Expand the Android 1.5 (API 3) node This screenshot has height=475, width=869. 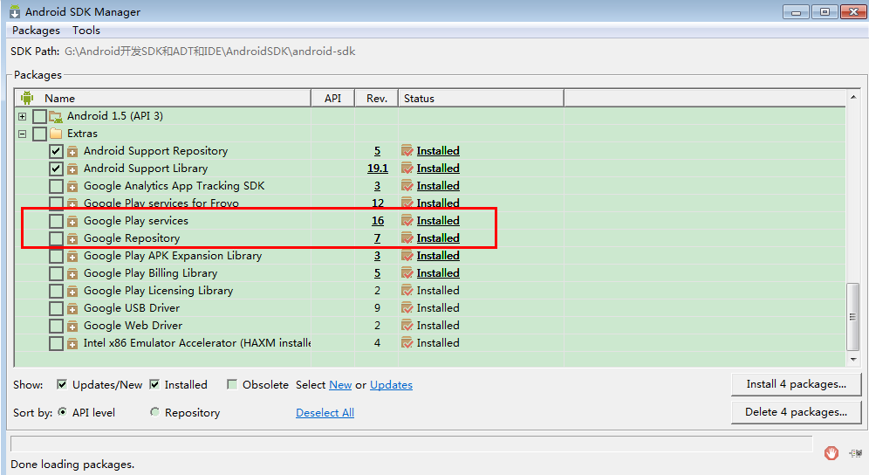[x=22, y=116]
